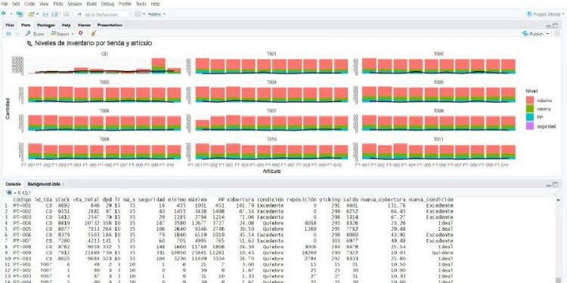Click the 'nueva_cobertura' column header
The width and height of the screenshot is (567, 283).
pos(383,200)
